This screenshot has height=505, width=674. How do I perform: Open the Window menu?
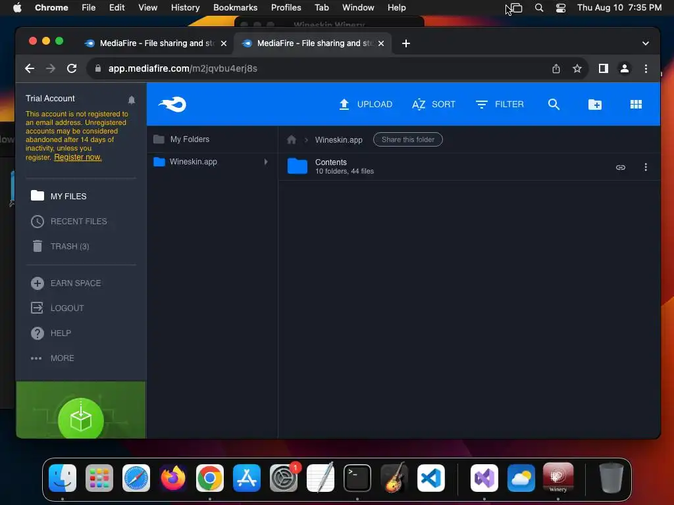coord(358,7)
